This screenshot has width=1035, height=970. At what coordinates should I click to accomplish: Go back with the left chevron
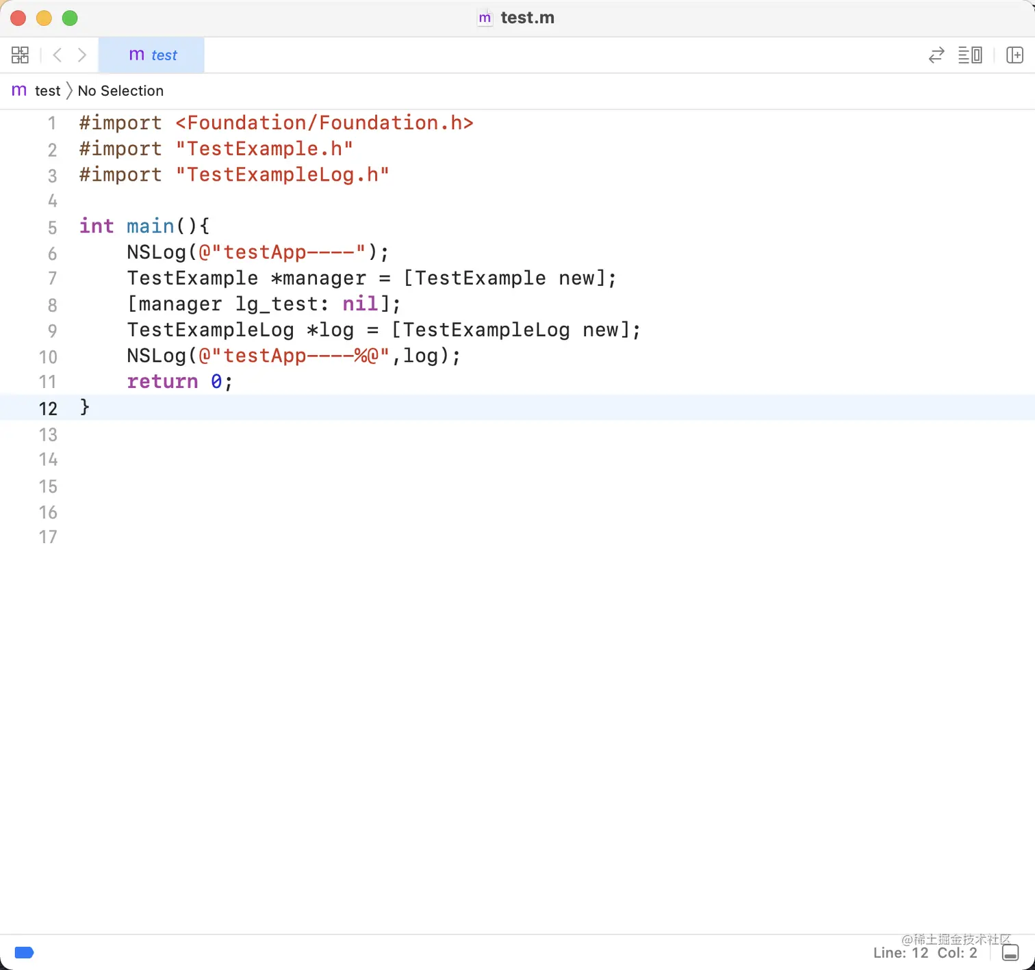pos(57,55)
